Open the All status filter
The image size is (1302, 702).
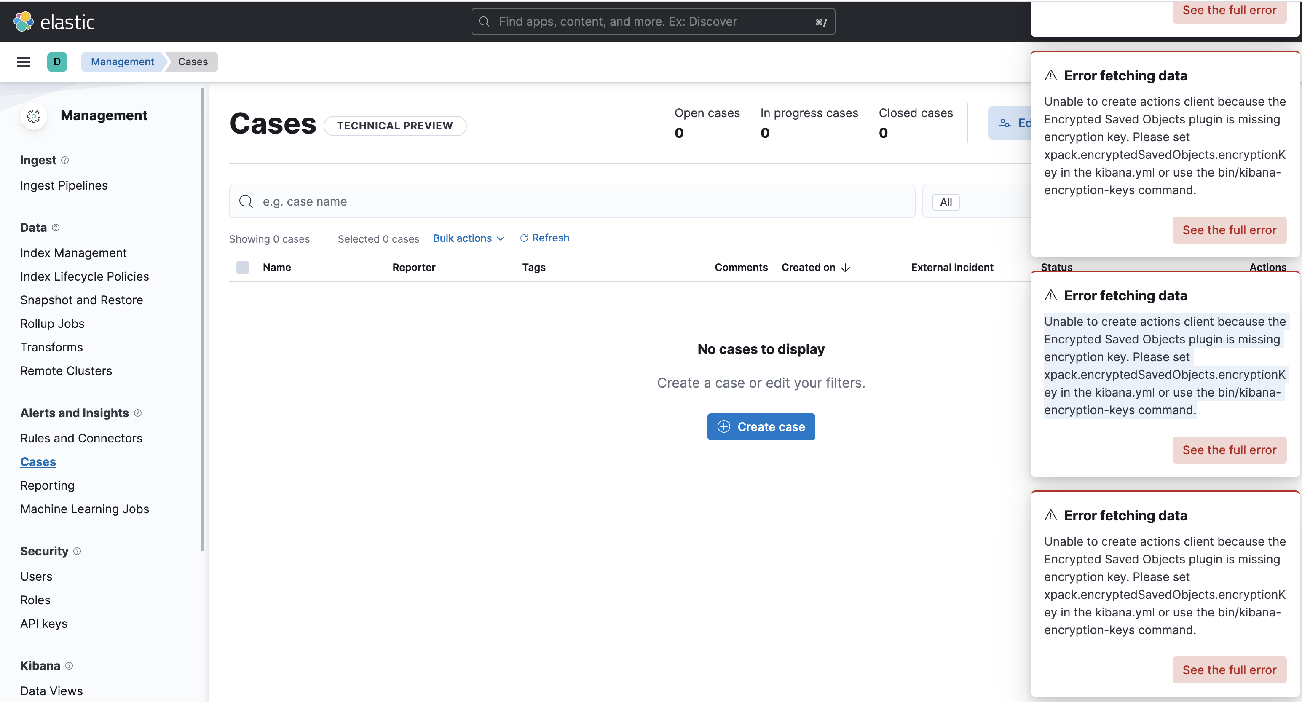946,202
